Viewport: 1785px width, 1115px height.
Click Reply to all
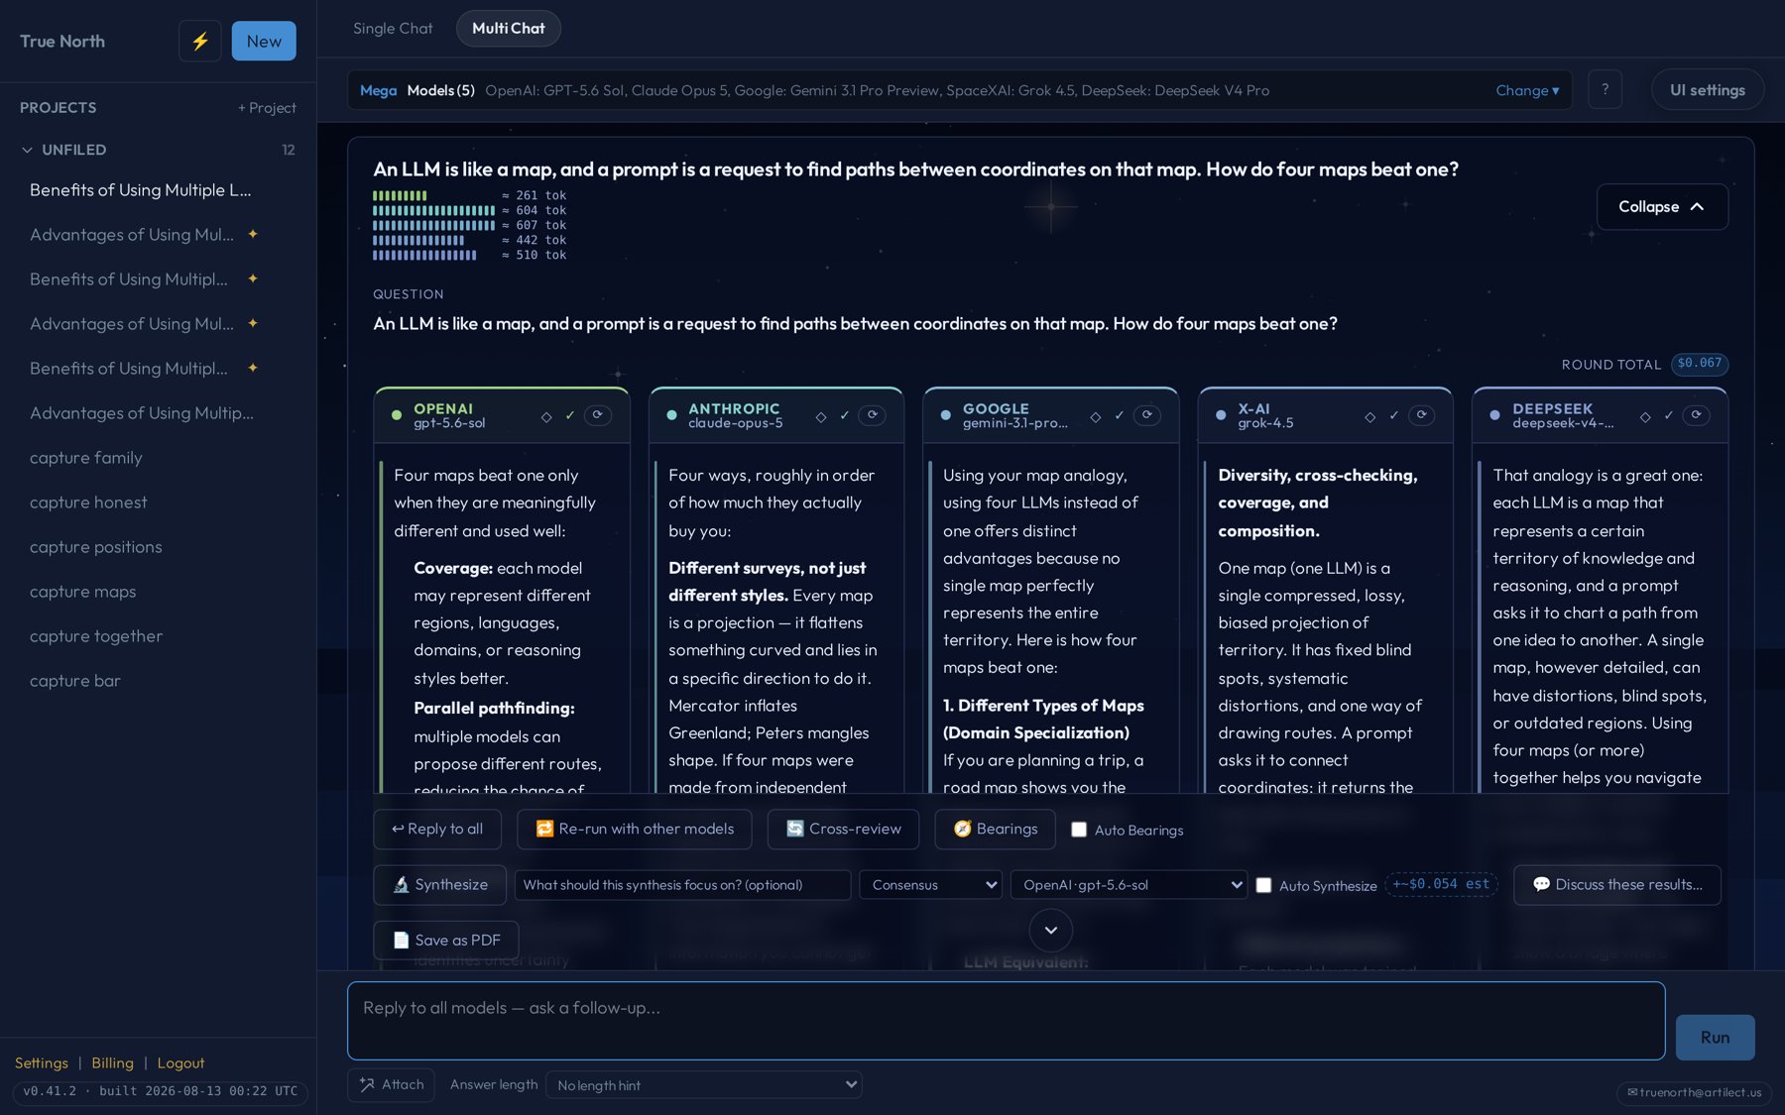point(437,830)
